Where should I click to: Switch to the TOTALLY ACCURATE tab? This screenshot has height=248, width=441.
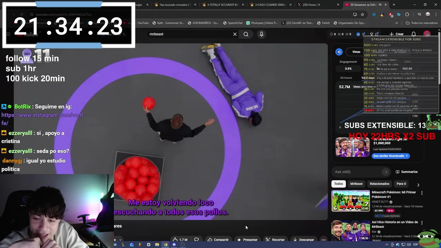click(x=223, y=5)
